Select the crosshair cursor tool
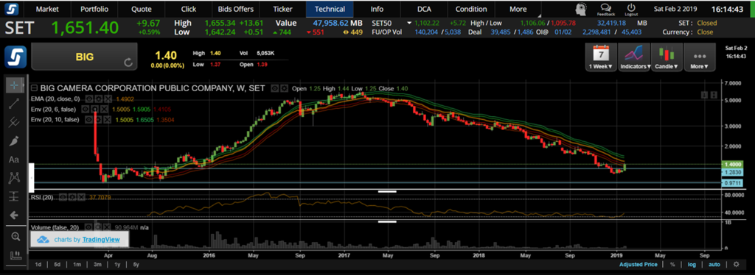 pyautogui.click(x=15, y=85)
